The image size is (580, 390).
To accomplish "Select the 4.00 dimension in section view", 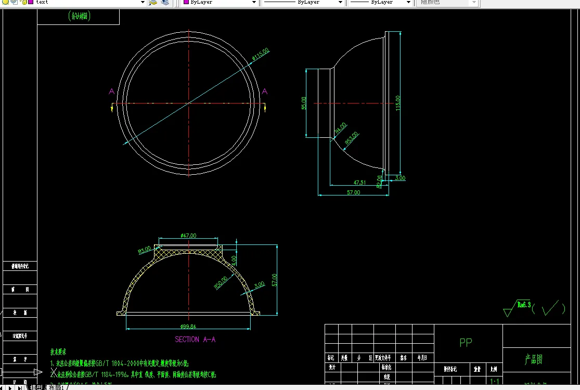I will 234,261.
